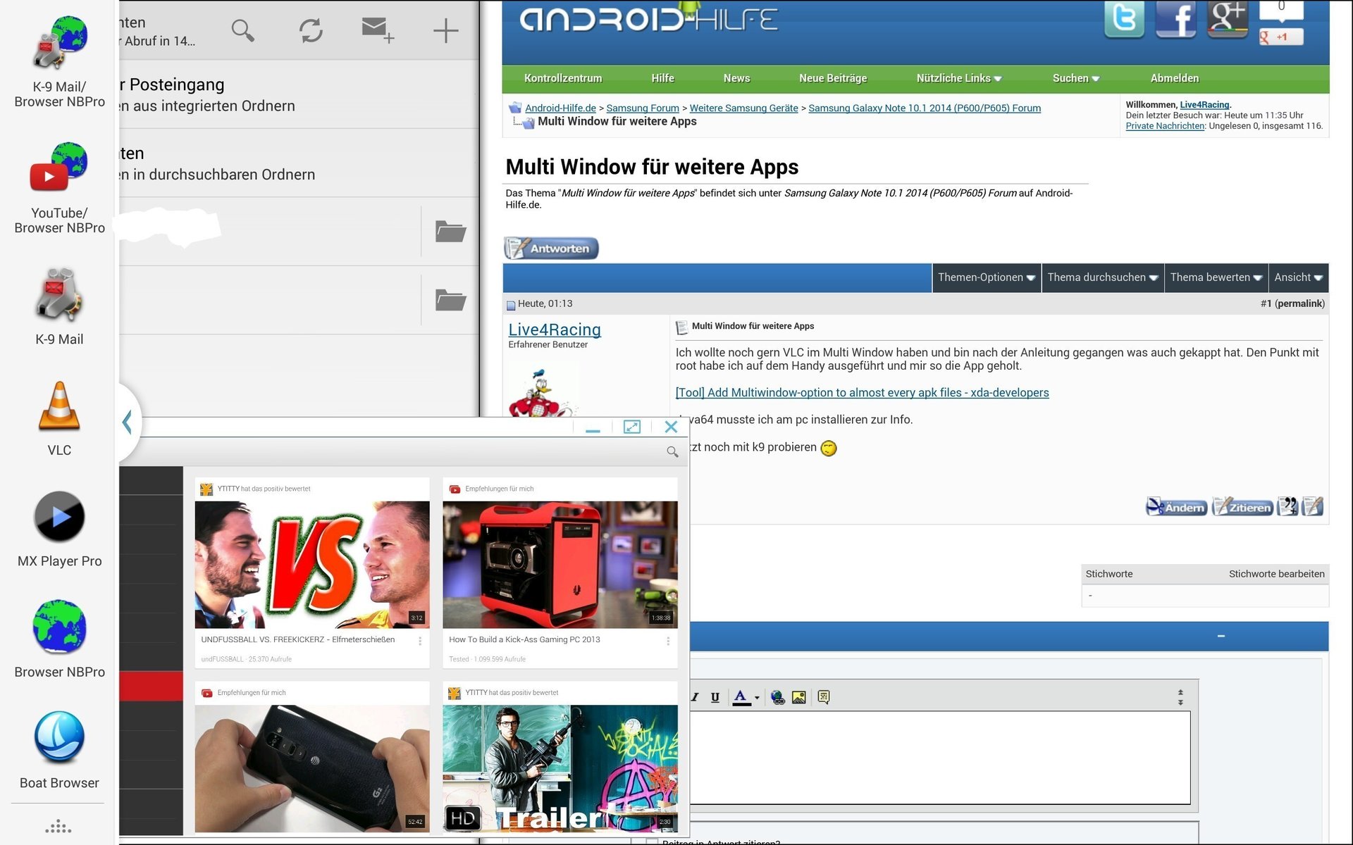The height and width of the screenshot is (845, 1353).
Task: Expand Themen-Optionen dropdown
Action: (987, 277)
